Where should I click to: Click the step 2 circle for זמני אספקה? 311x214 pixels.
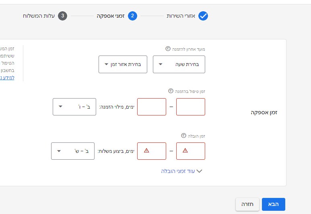click(132, 16)
